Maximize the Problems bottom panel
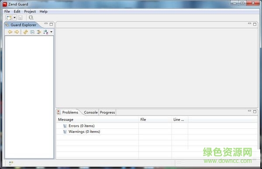Screen dimensions: 262x169 (255, 112)
